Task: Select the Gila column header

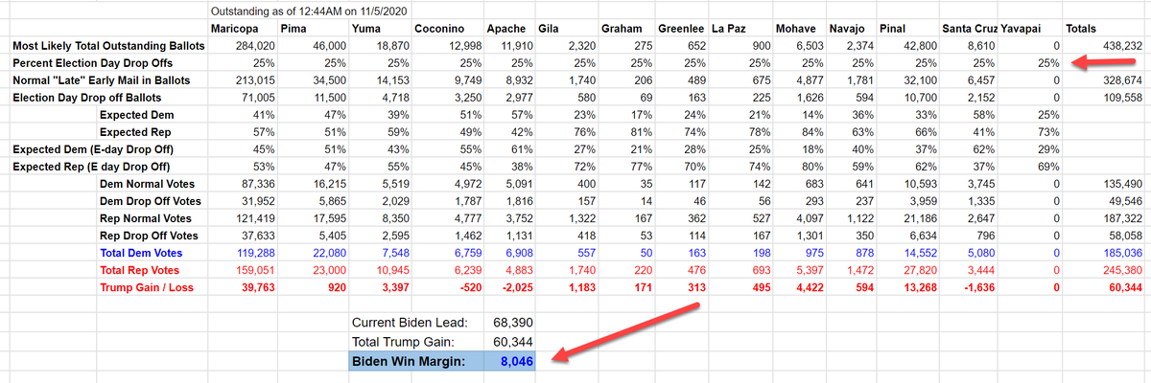Action: tap(551, 30)
